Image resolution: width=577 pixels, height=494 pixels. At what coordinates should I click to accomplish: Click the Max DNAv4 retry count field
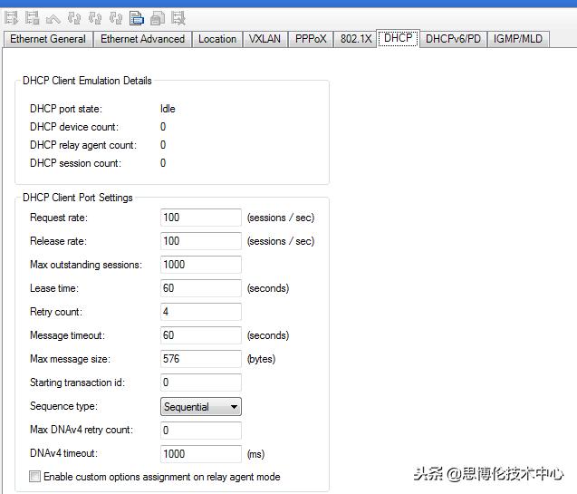[201, 431]
